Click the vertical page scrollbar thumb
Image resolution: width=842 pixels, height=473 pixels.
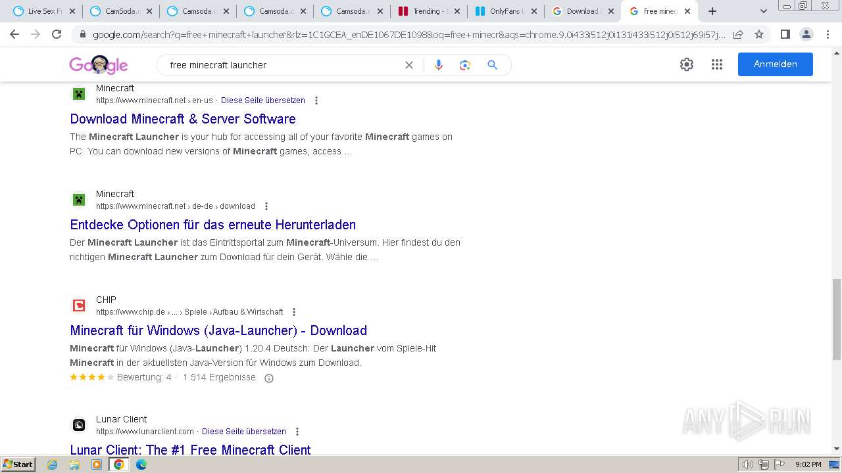pyautogui.click(x=837, y=319)
